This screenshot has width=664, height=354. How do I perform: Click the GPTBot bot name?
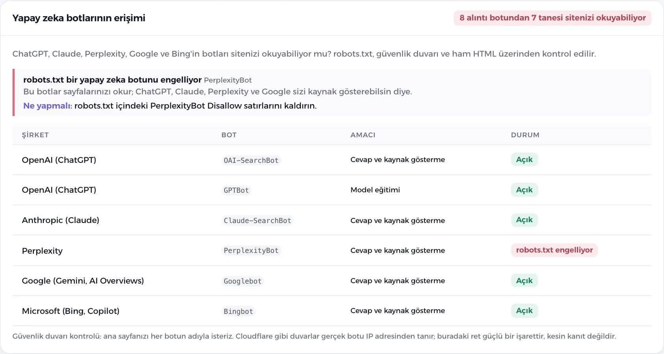click(x=236, y=190)
